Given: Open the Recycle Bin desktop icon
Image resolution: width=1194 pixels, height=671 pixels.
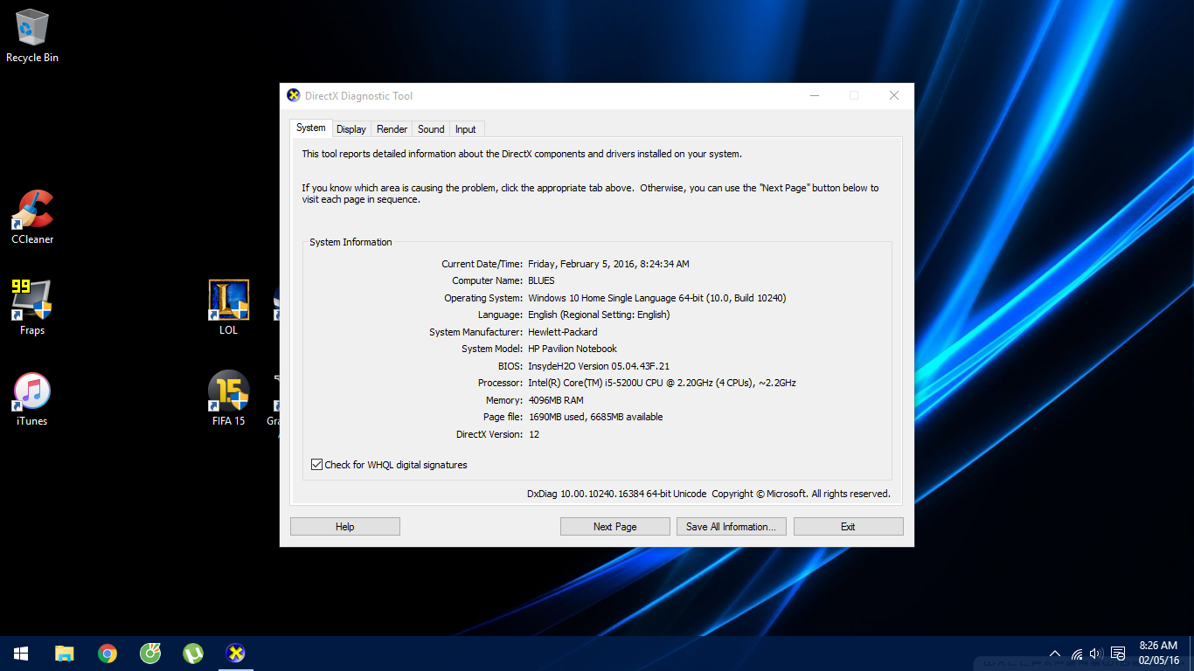Looking at the screenshot, I should pos(32,35).
